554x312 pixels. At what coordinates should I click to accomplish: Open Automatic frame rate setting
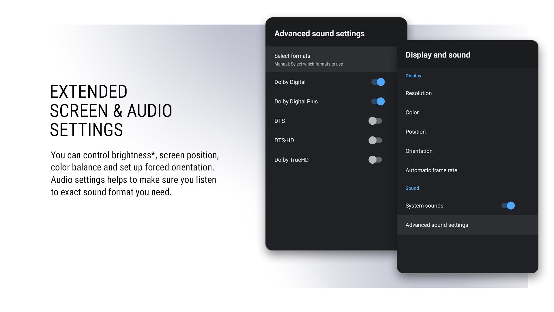(431, 170)
